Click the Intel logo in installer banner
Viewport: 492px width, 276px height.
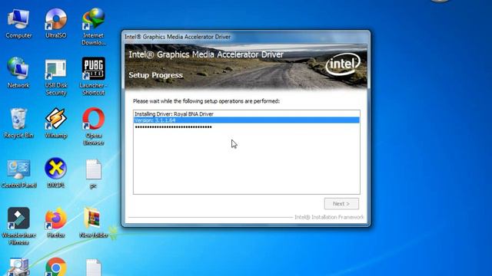click(x=343, y=64)
